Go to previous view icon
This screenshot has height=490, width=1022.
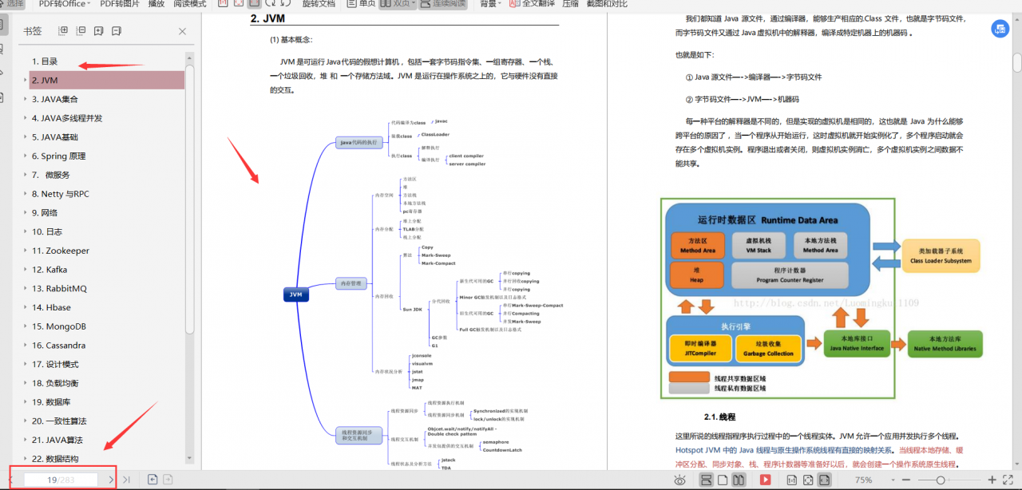pyautogui.click(x=153, y=480)
